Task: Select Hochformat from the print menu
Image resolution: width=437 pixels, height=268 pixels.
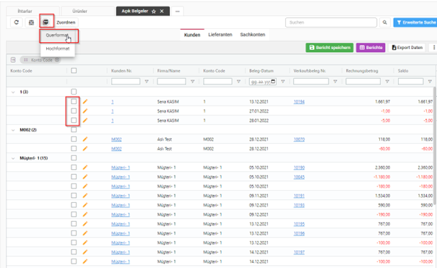Action: [58, 48]
